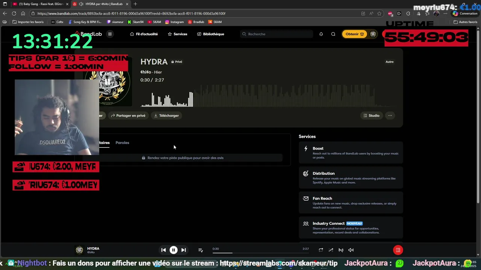
Task: Open the track more options ellipsis
Action: [390, 115]
